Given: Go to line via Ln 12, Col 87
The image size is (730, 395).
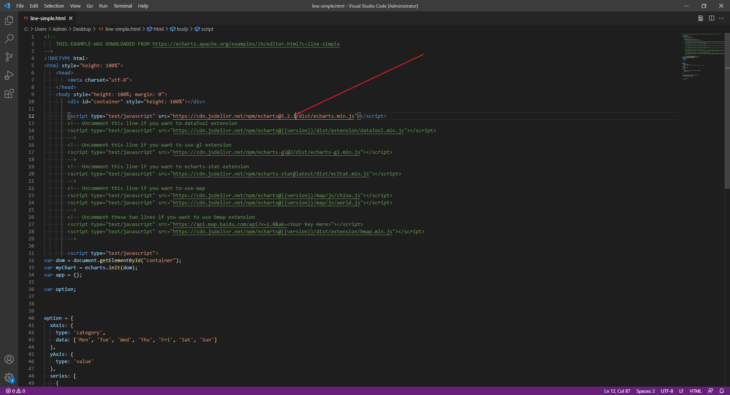Looking at the screenshot, I should click(617, 391).
